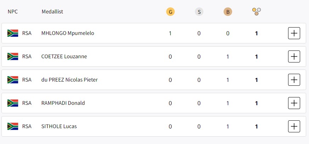Open the MHLONGO Mpumelelo name
The image size is (309, 144).
click(x=68, y=33)
